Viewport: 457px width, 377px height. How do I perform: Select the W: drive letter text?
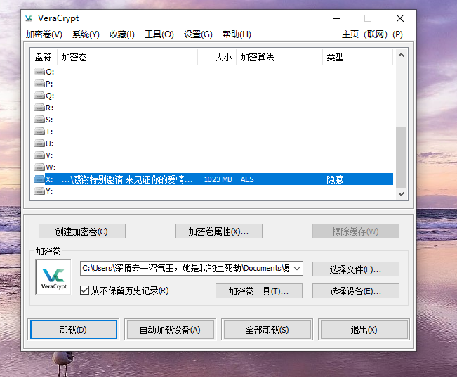point(51,167)
